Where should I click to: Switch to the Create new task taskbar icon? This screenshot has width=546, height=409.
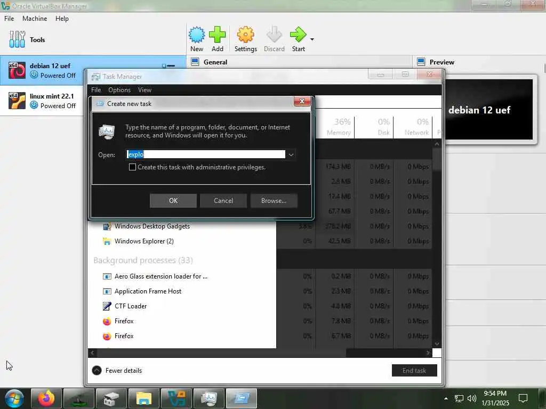(x=242, y=398)
